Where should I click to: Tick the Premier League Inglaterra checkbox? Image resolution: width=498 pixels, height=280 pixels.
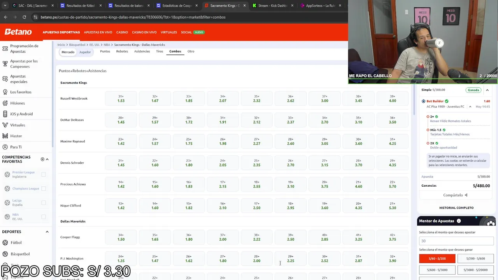point(44,174)
